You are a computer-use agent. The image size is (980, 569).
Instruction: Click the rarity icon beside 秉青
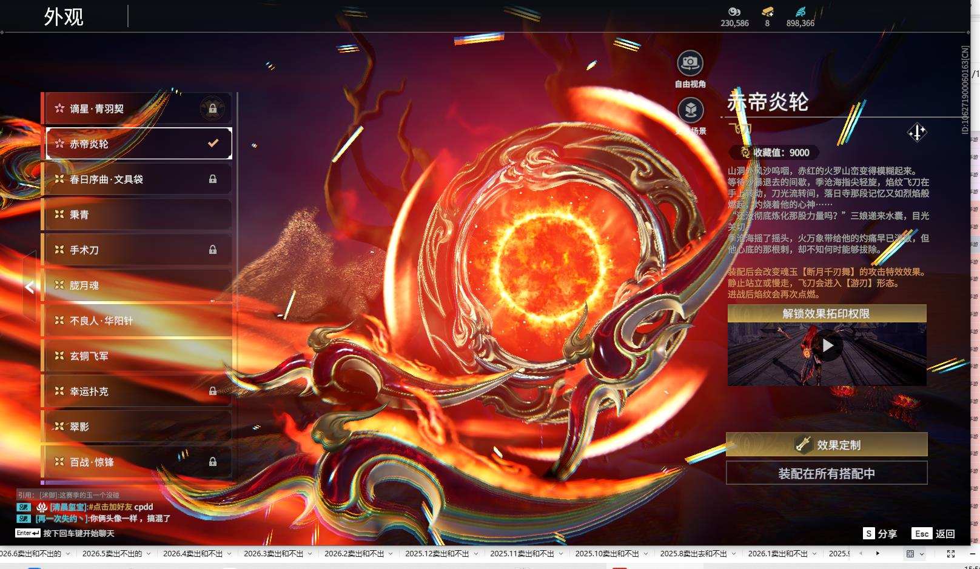click(x=59, y=215)
